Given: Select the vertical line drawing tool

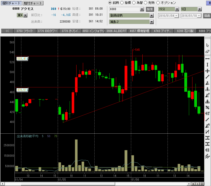Looking at the screenshot, I should click(x=207, y=65).
